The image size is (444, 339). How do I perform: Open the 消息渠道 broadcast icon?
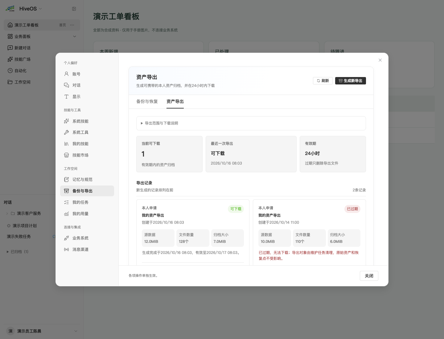66,250
